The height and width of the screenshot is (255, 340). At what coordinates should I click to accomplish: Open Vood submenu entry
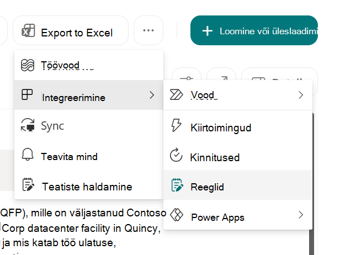pyautogui.click(x=238, y=95)
